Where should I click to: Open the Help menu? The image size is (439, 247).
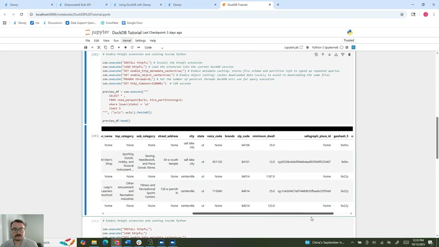pyautogui.click(x=153, y=40)
